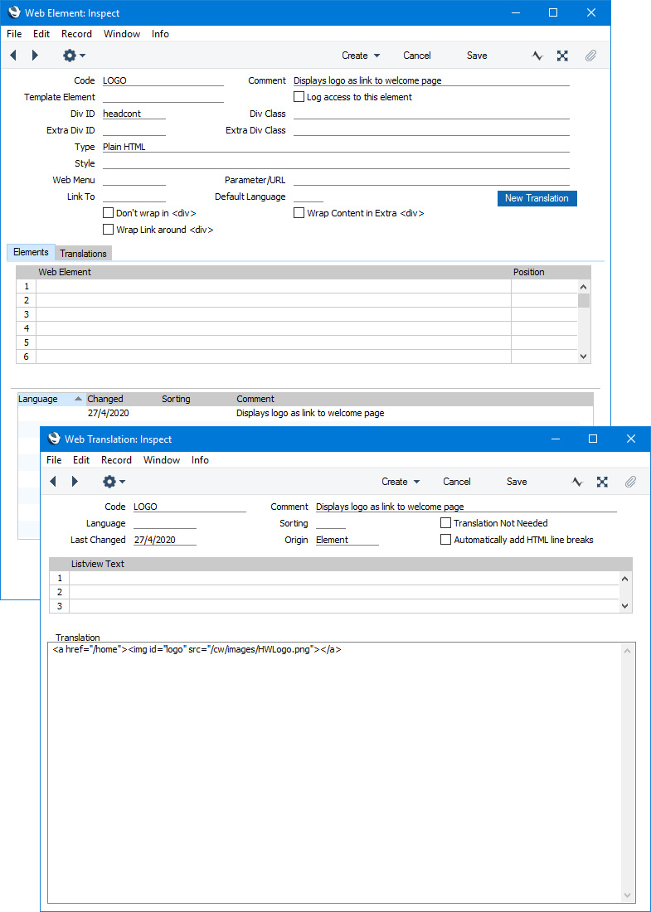
Task: Open Window menu in Web Element window
Action: point(122,34)
